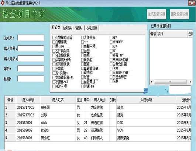The width and height of the screenshot is (196, 151).
Task: Check the 药物敏感试验 checkbox
Action: (x=54, y=37)
